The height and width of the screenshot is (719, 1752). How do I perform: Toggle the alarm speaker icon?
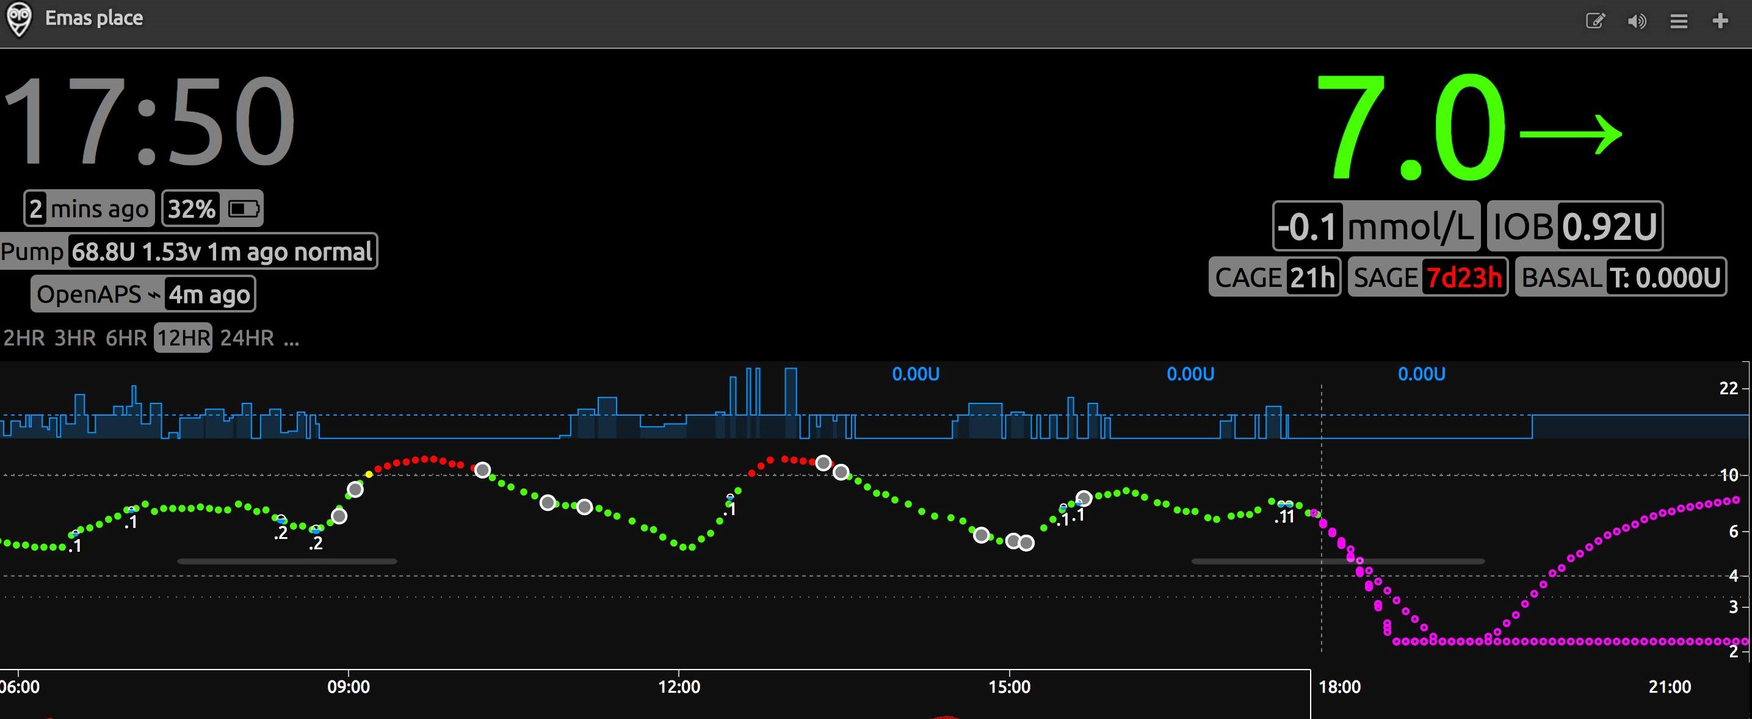click(x=1637, y=21)
